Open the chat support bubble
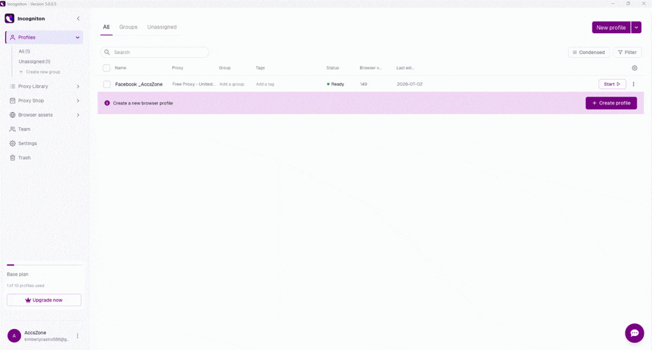The height and width of the screenshot is (350, 652). point(635,333)
